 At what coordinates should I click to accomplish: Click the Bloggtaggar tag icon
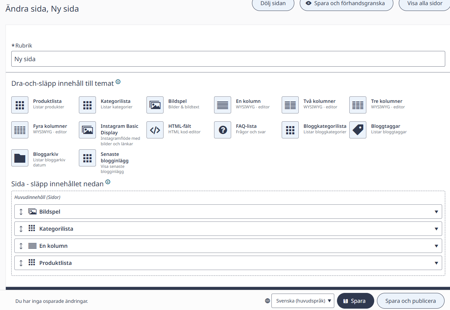point(358,130)
